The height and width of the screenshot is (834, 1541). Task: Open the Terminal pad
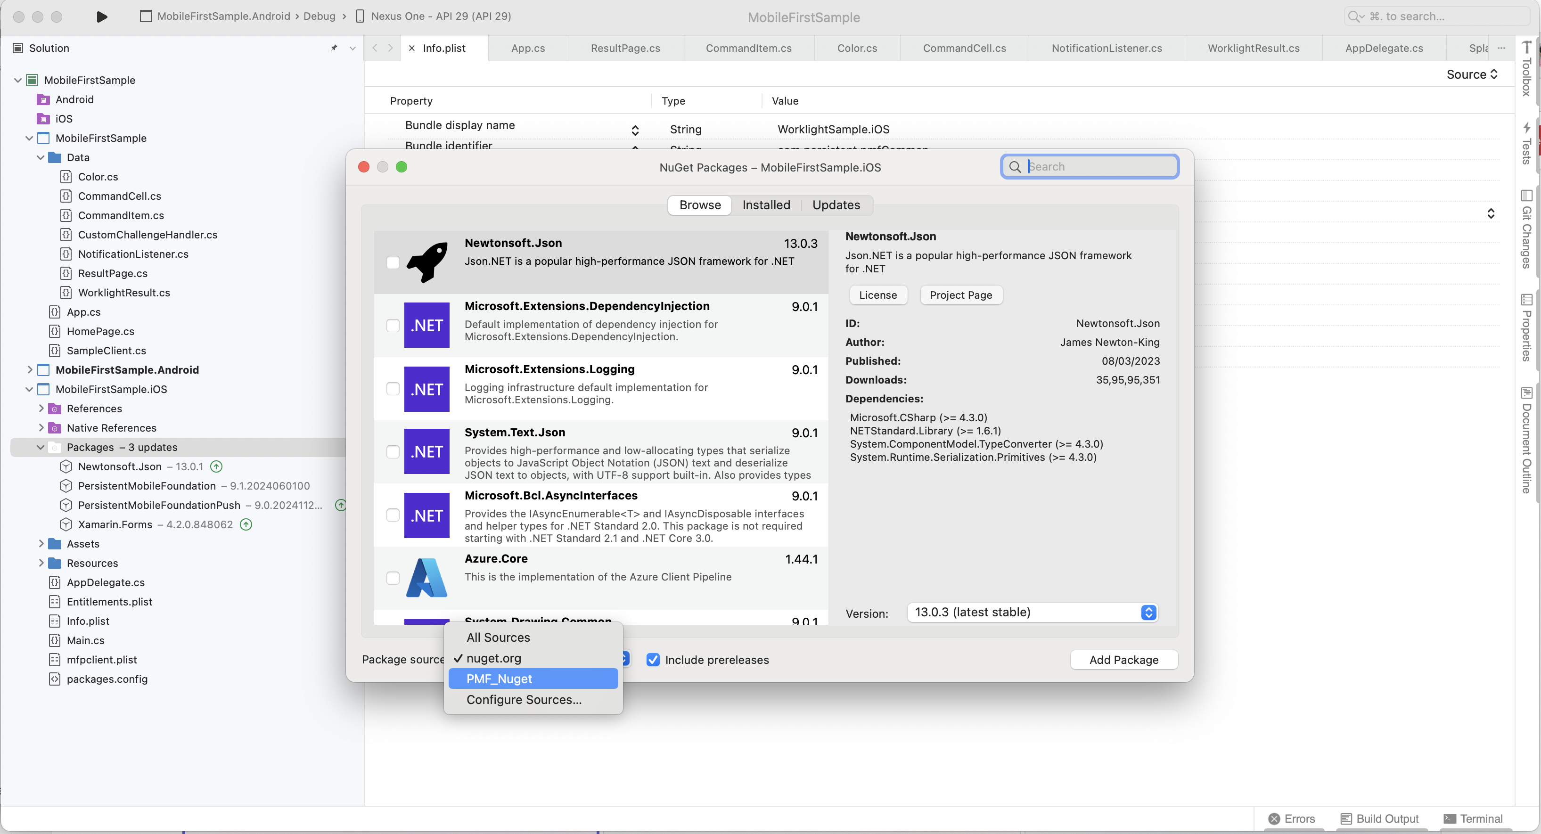pyautogui.click(x=1472, y=818)
